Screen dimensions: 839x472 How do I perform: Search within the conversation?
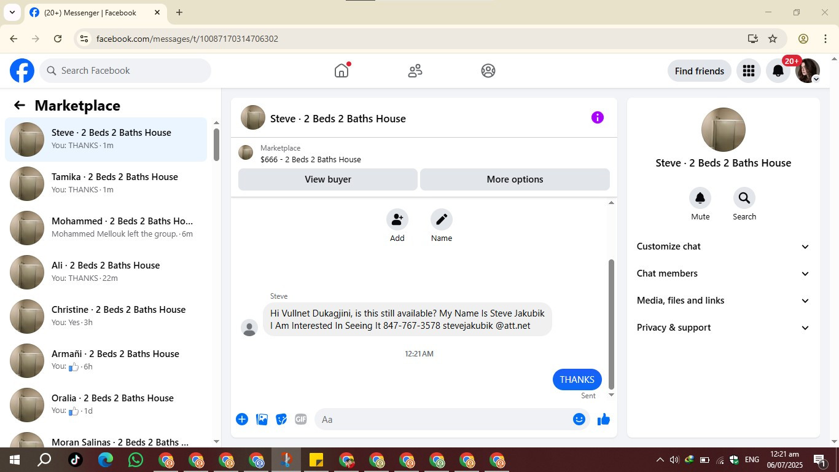tap(744, 198)
